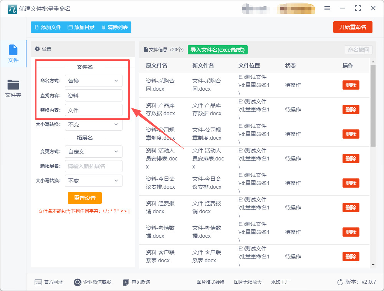Click the 查找内容 input field containing 资料
The width and height of the screenshot is (384, 291).
click(93, 95)
